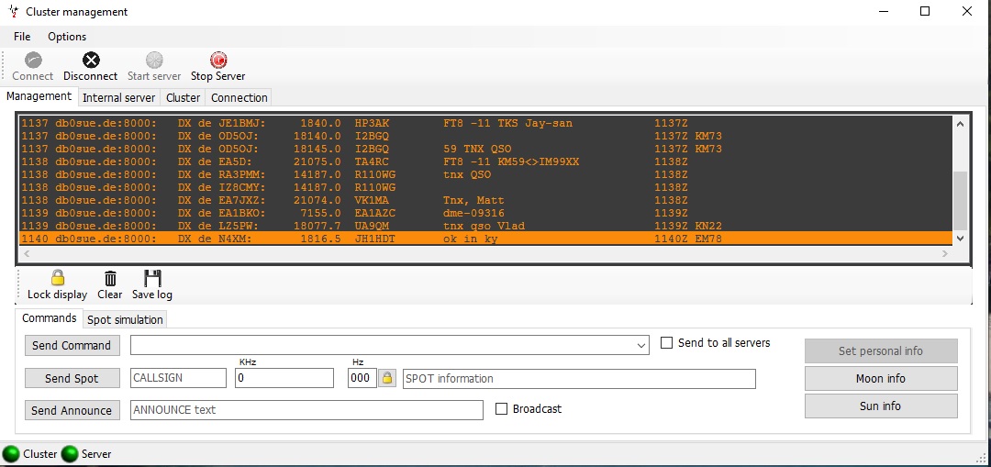Enable Send to all servers checkbox
Viewport: 991px width, 467px height.
tap(666, 342)
